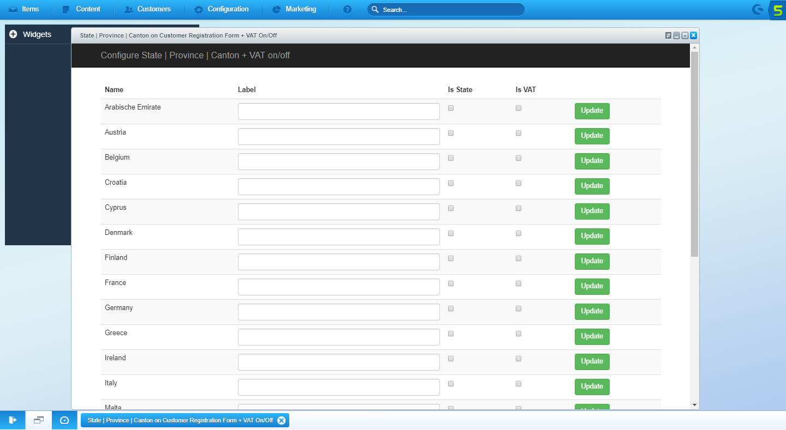Click the refresh arrows icon in window header
The width and height of the screenshot is (786, 430).
[668, 35]
